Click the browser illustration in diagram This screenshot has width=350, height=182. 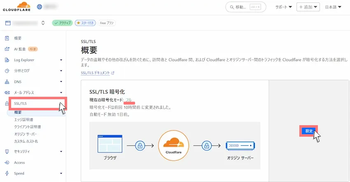[x=110, y=144]
